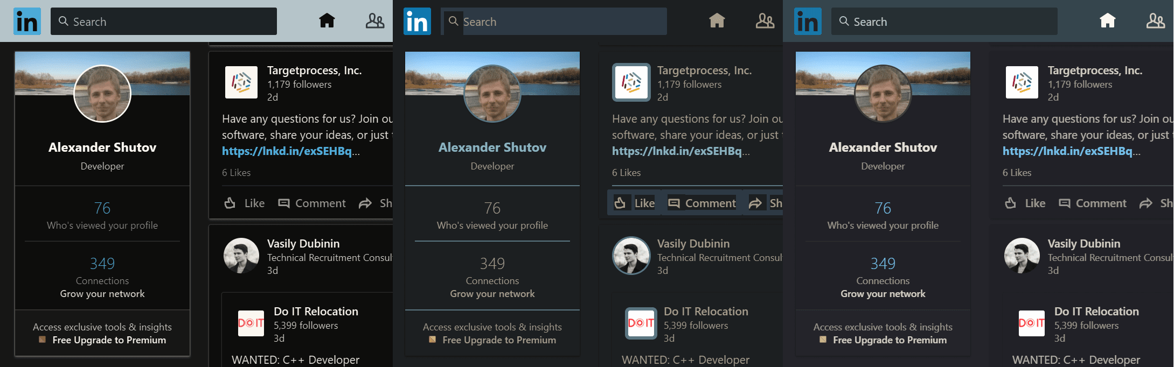Image resolution: width=1174 pixels, height=367 pixels.
Task: Click Free Upgrade to Premium in rightmost panel
Action: 890,340
